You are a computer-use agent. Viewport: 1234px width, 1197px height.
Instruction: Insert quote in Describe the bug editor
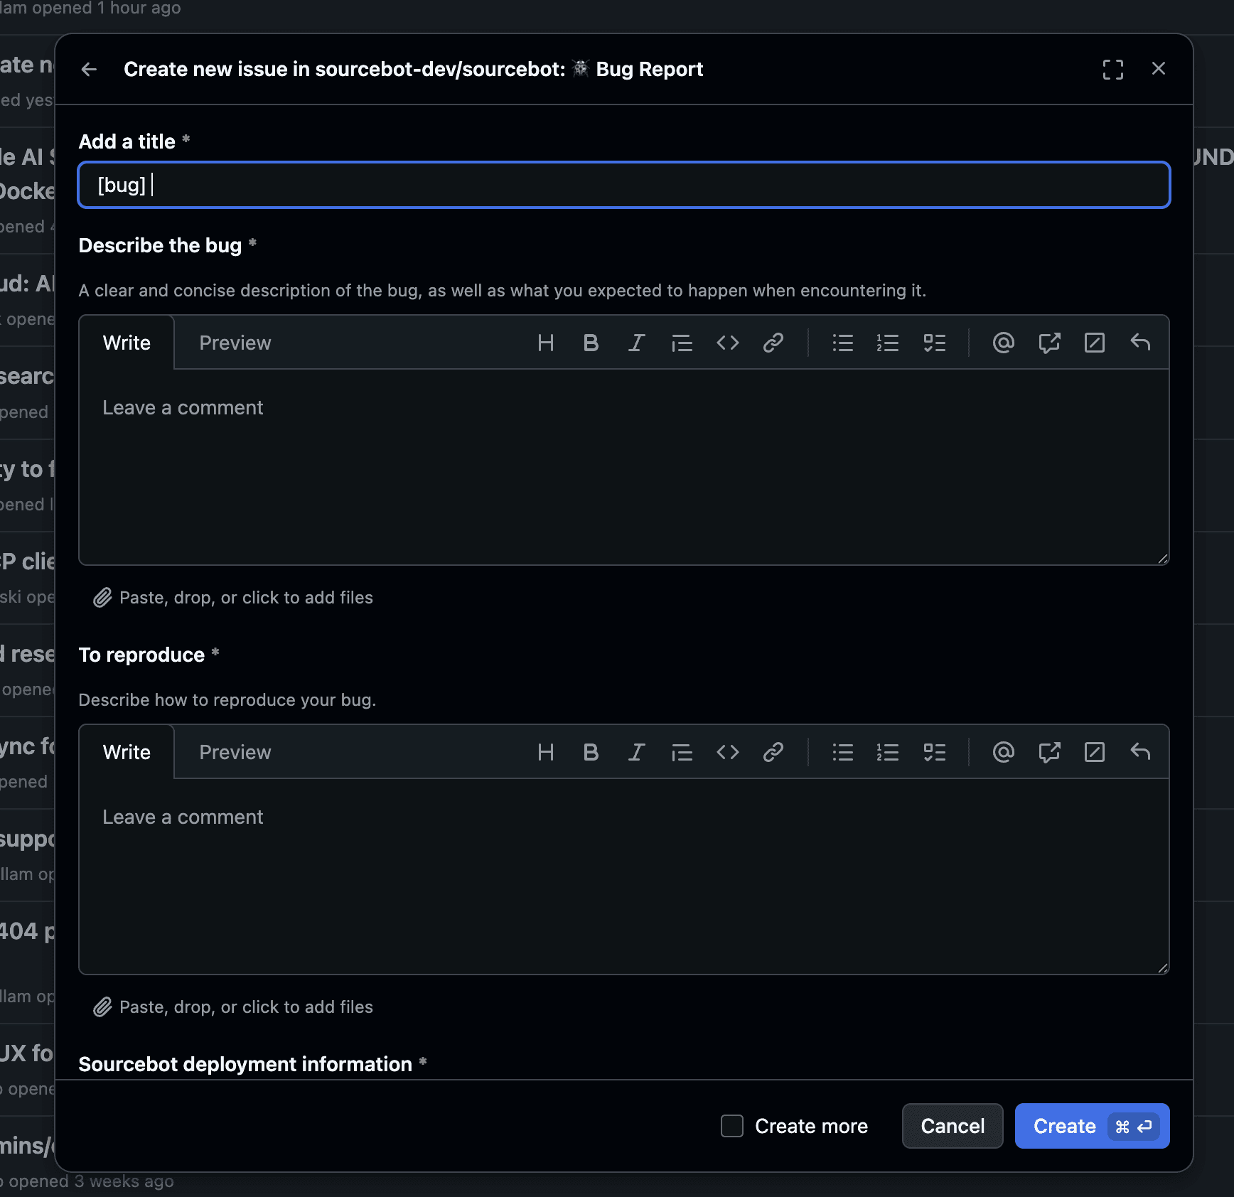pos(682,343)
